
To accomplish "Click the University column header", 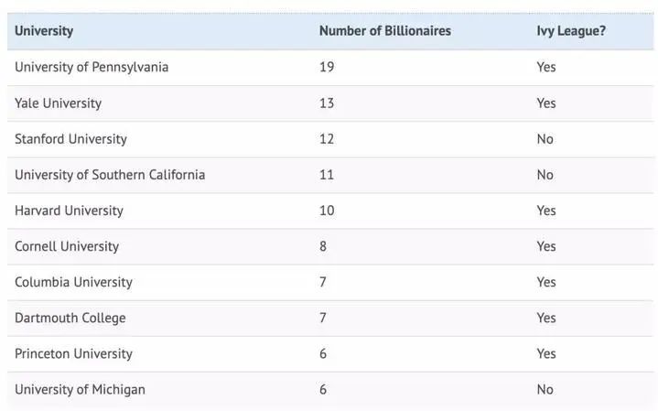I will 44,31.
